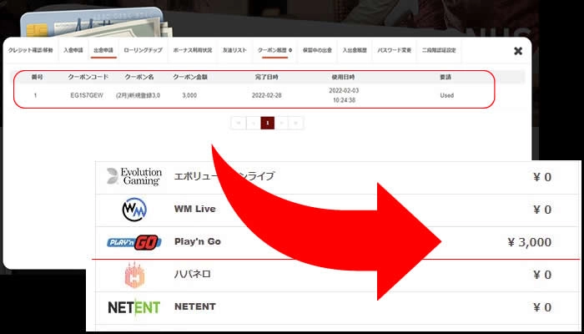Open the ローリングチップ tab

click(x=142, y=51)
